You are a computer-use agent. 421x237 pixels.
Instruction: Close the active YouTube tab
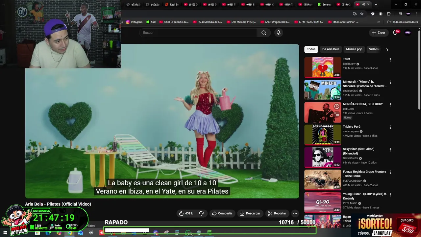pyautogui.click(x=368, y=4)
